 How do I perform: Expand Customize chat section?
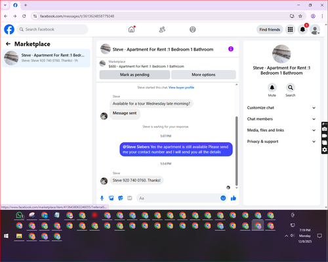(281, 107)
